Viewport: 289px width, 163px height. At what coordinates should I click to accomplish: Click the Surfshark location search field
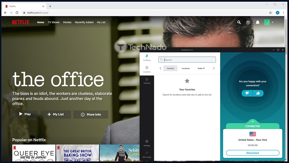(187, 60)
